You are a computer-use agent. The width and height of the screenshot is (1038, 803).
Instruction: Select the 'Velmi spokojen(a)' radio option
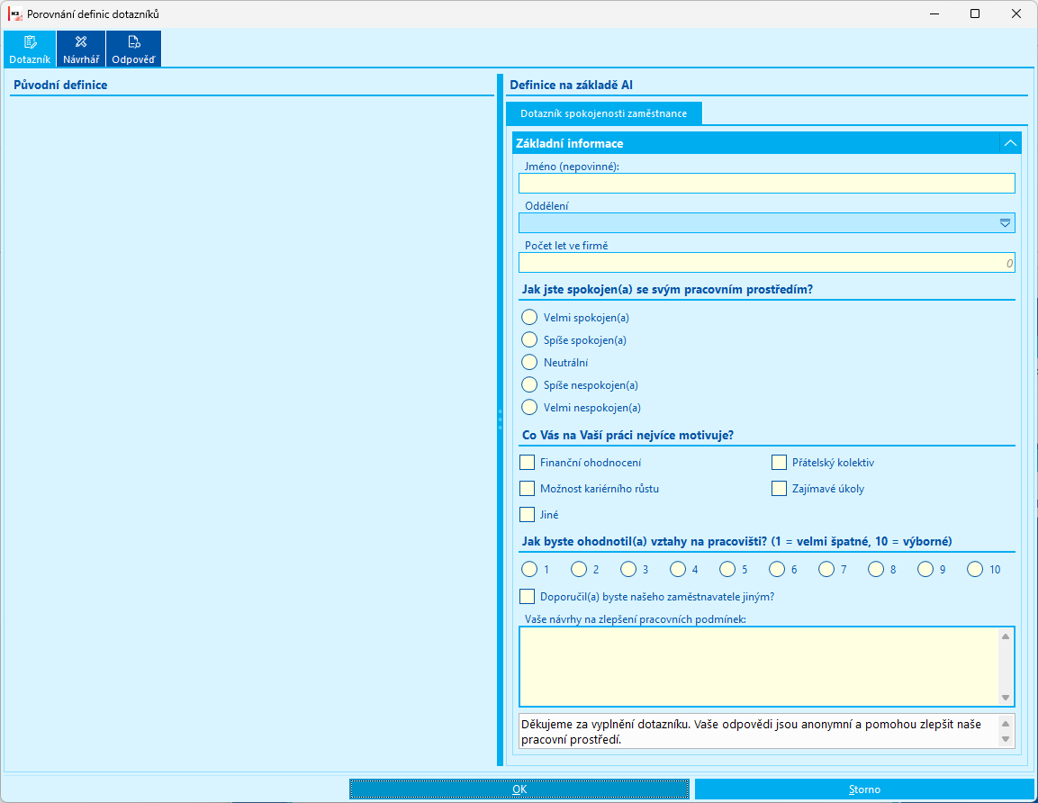tap(529, 318)
